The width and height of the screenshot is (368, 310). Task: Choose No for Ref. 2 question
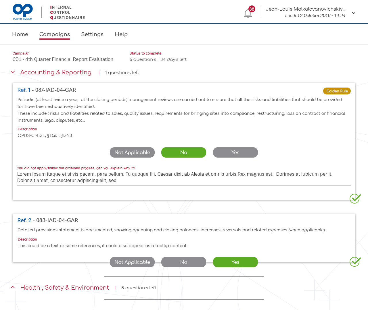[x=184, y=262]
